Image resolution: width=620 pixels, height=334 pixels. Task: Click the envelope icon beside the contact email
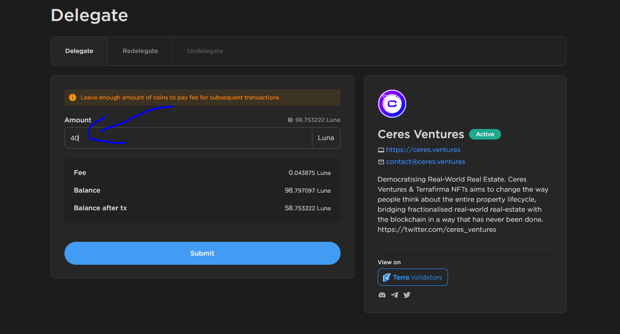381,162
